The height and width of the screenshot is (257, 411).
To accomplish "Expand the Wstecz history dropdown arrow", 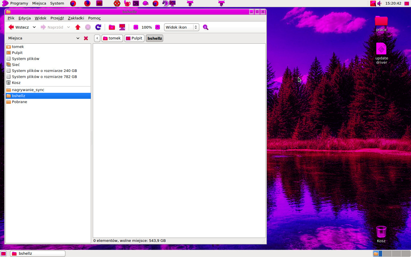I will click(x=34, y=27).
